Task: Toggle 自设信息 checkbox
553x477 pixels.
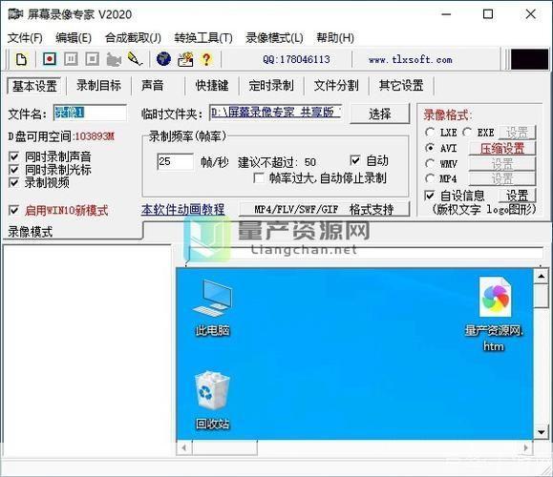Action: (430, 196)
